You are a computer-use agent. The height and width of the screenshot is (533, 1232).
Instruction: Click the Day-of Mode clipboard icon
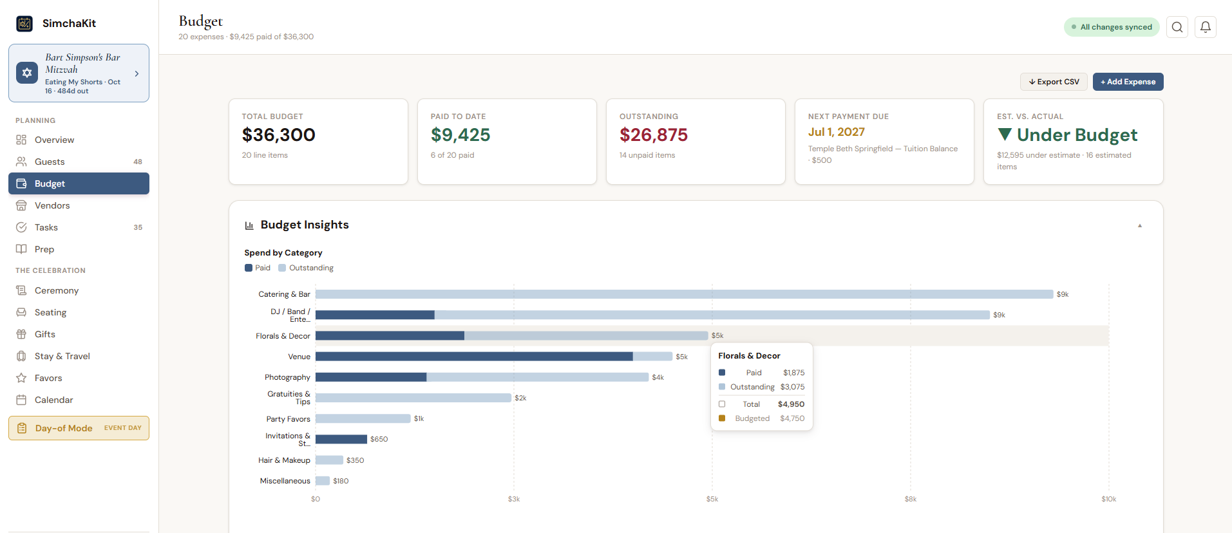click(22, 428)
